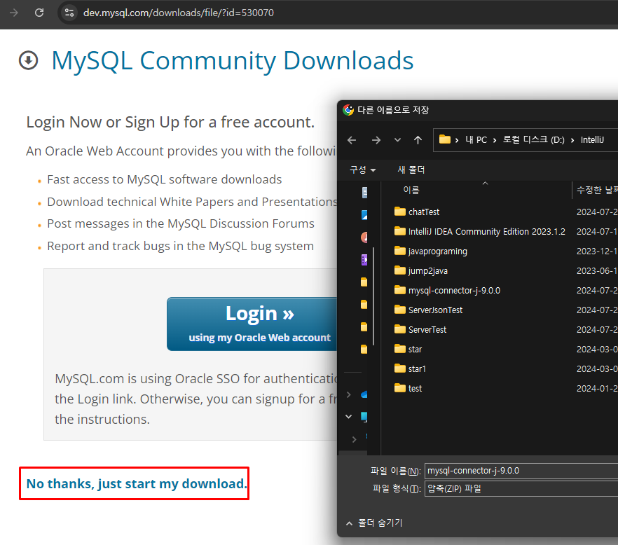Screen dimensions: 618x545
Task: Open recent locations dropdown in save dialog
Action: 397,140
